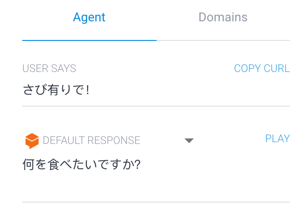The height and width of the screenshot is (215, 306).
Task: Click the orange Dialogflow response icon
Action: coord(32,141)
